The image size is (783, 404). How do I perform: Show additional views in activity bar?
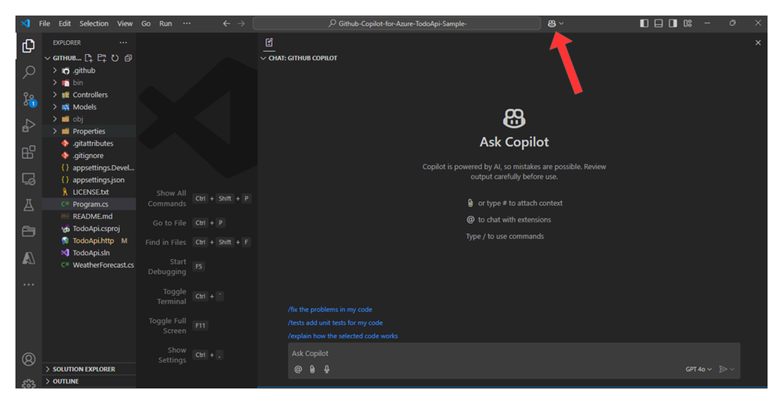[x=28, y=285]
